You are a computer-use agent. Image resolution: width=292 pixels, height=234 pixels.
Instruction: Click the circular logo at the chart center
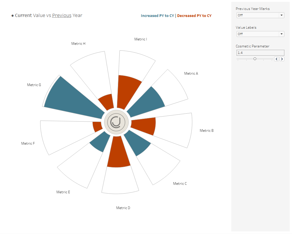[x=116, y=122]
